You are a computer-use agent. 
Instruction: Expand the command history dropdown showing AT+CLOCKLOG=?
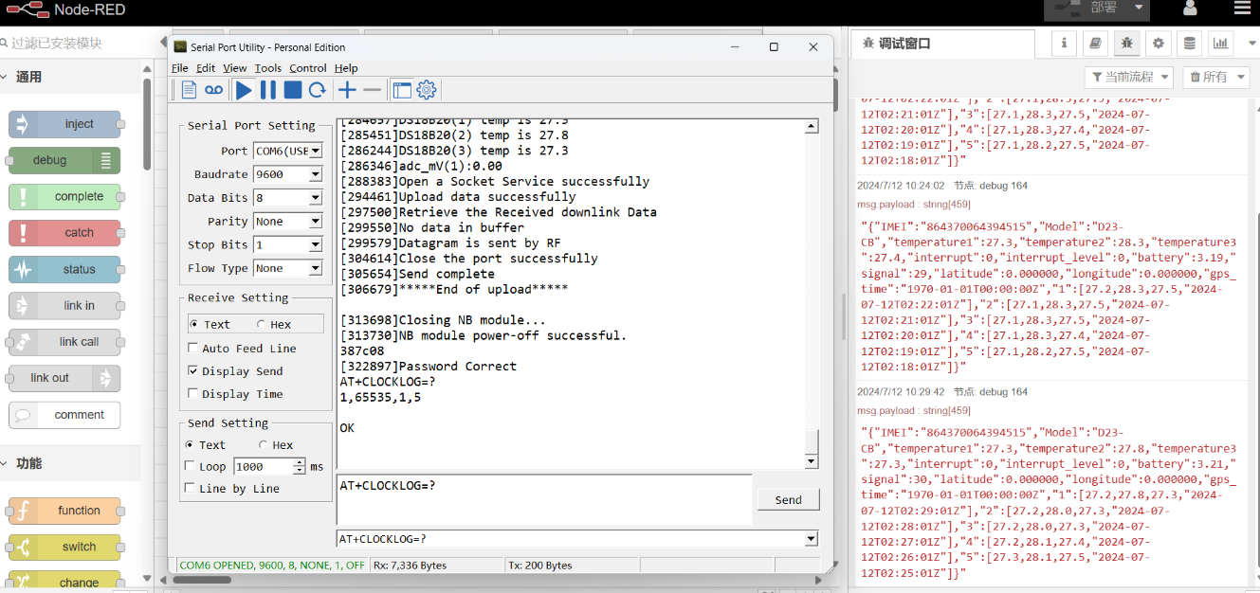tap(811, 539)
